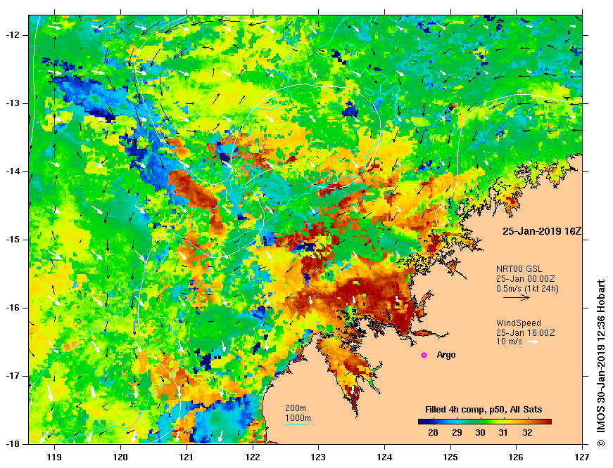
Task: Click the '-15' latitude axis label
Action: pyautogui.click(x=12, y=240)
